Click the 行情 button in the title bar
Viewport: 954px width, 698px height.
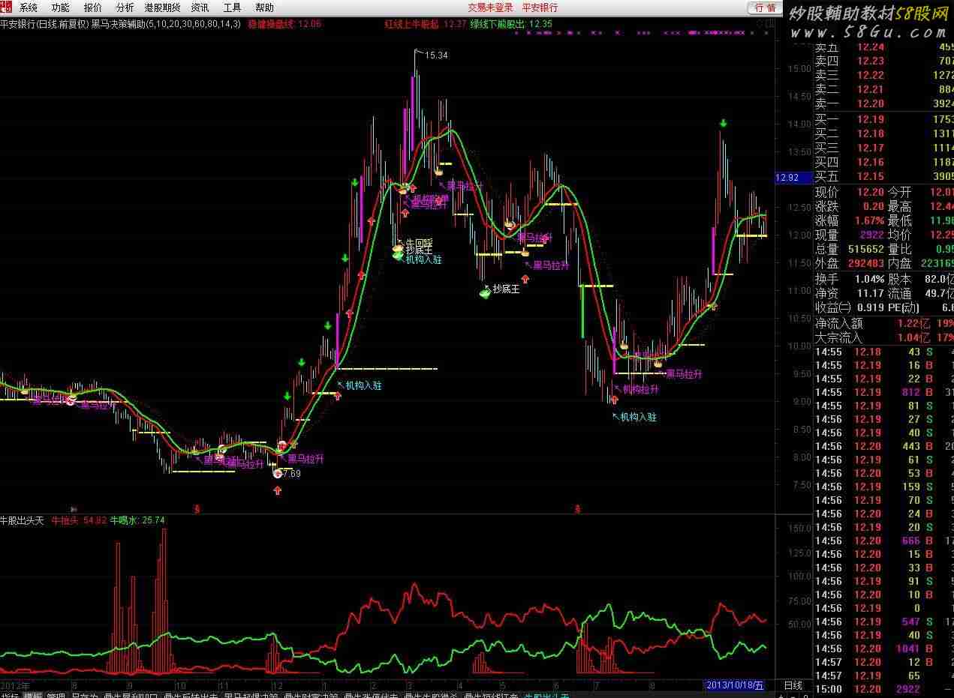765,7
